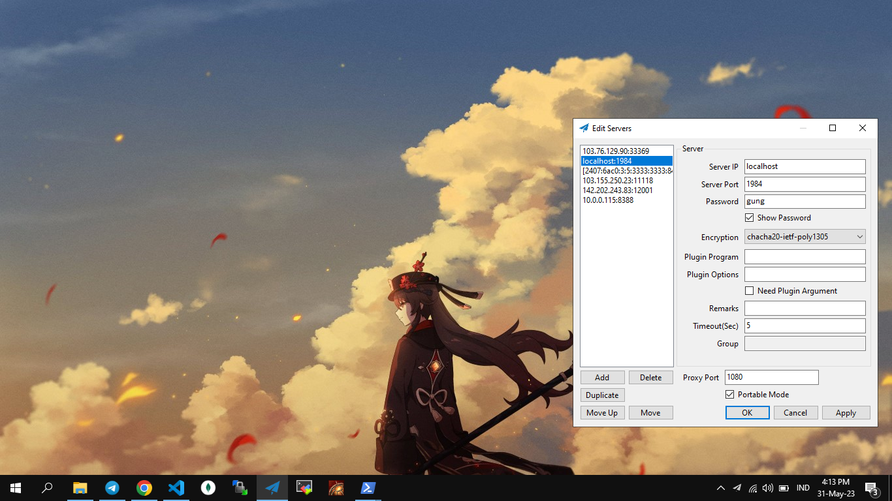Click the Shadowsocks paper plane taskbar icon
Screen dimensions: 892x501
click(272, 487)
